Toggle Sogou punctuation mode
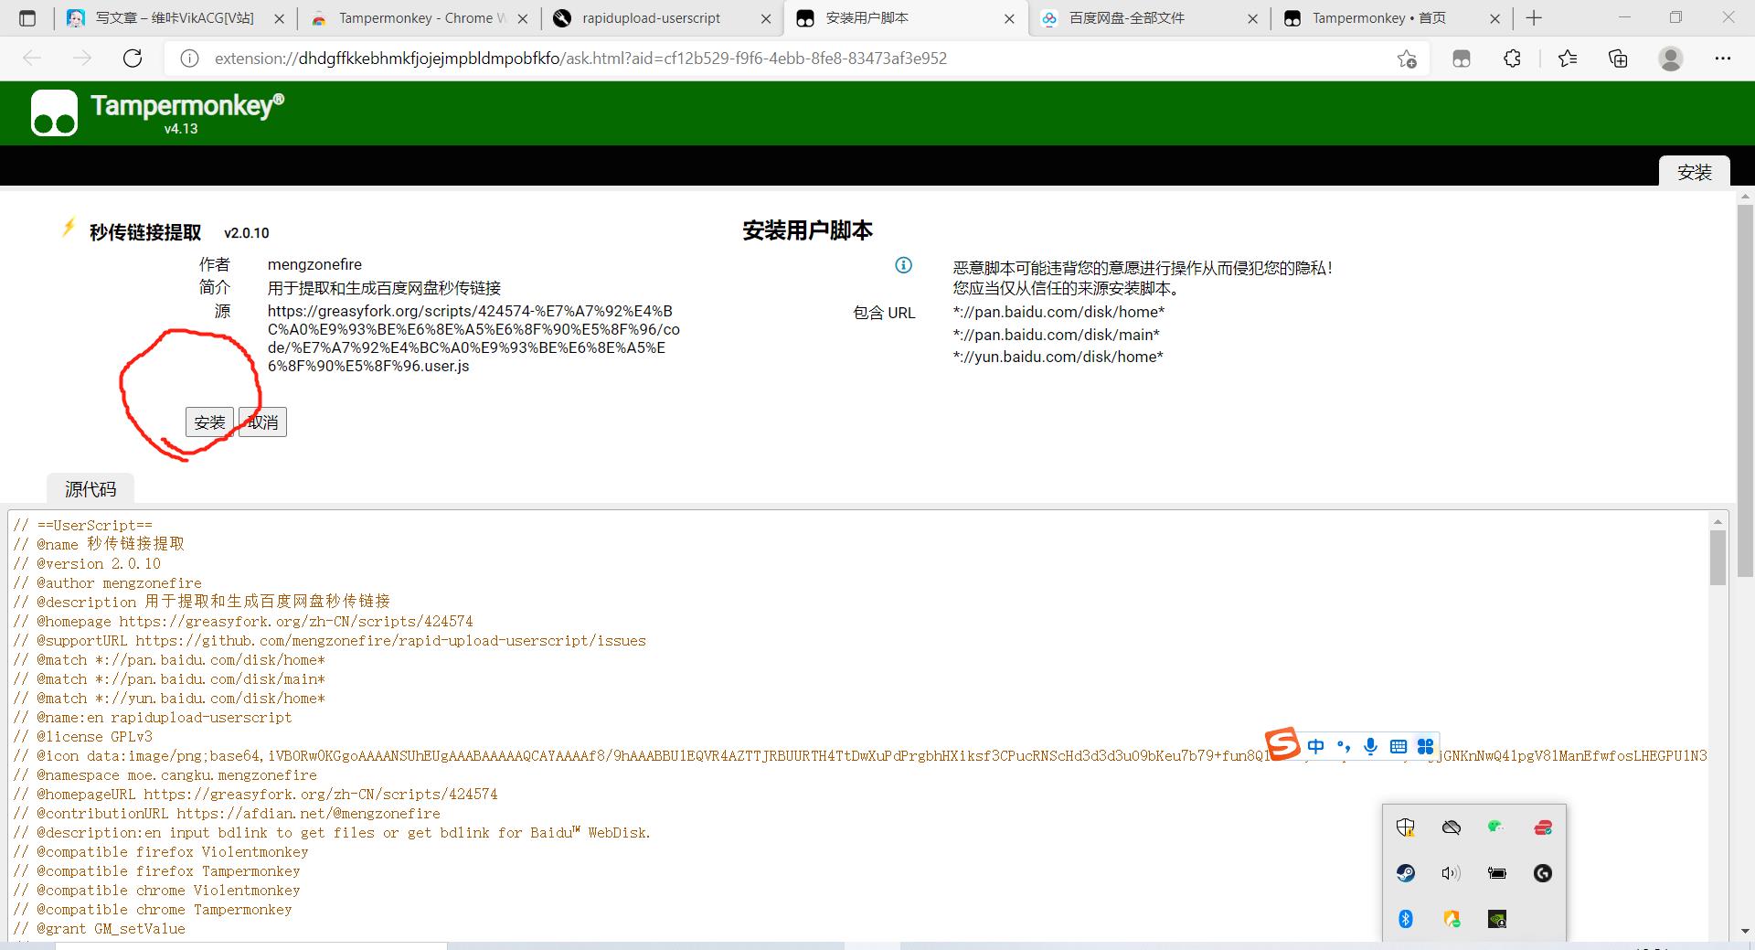This screenshot has width=1755, height=950. tap(1343, 746)
